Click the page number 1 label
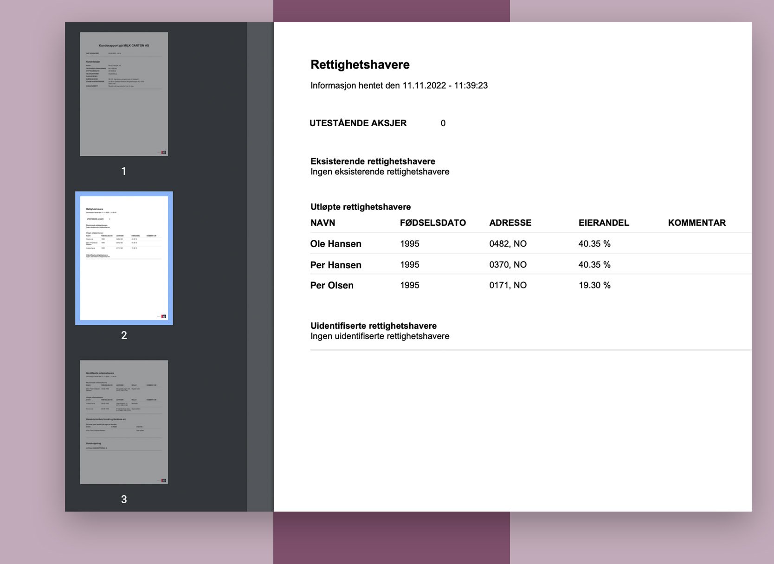Screen dimensions: 774x564 [x=124, y=171]
